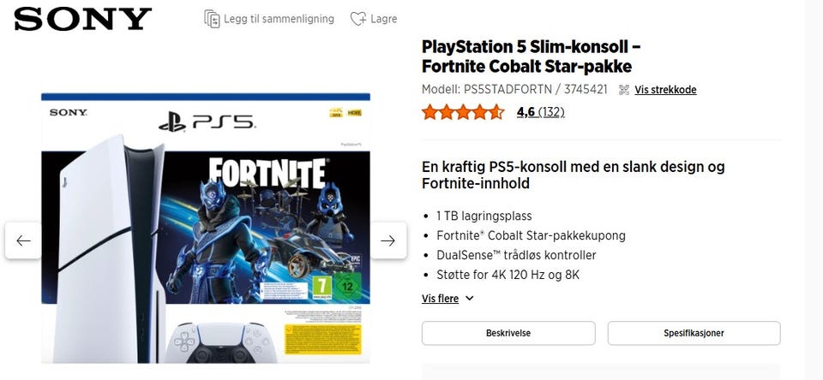Show next product image with right arrow
The height and width of the screenshot is (380, 823).
pos(387,240)
